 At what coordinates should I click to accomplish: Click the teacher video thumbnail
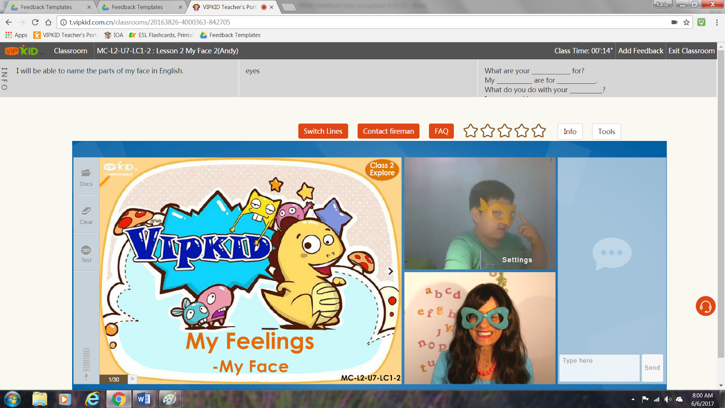point(480,328)
